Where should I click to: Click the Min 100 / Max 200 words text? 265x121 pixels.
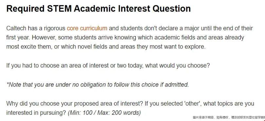(x=104, y=112)
